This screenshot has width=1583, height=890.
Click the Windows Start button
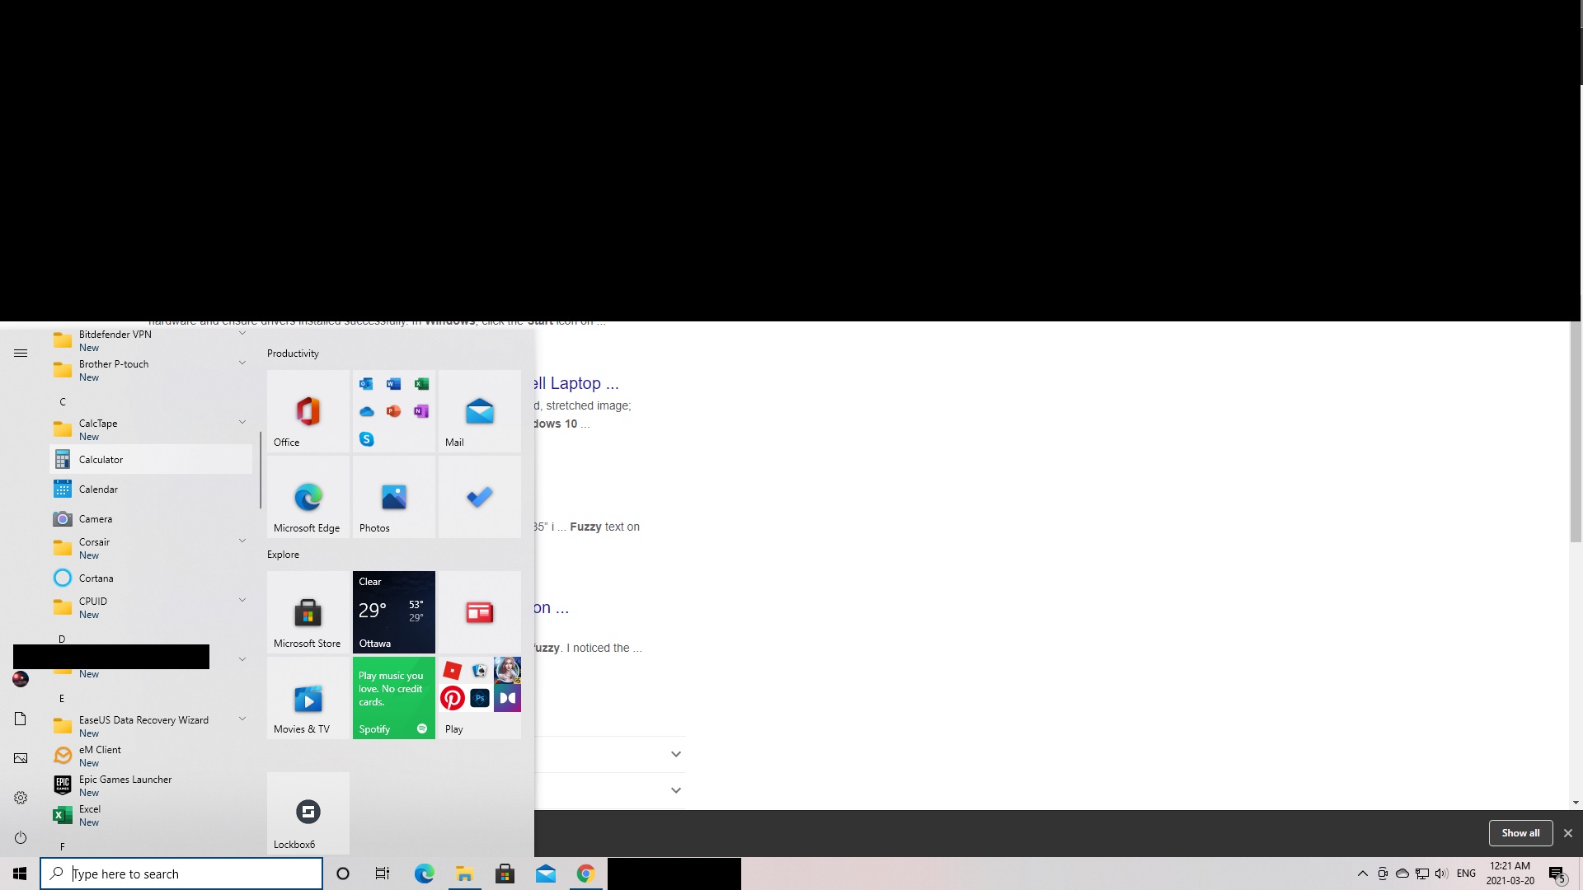coord(20,874)
